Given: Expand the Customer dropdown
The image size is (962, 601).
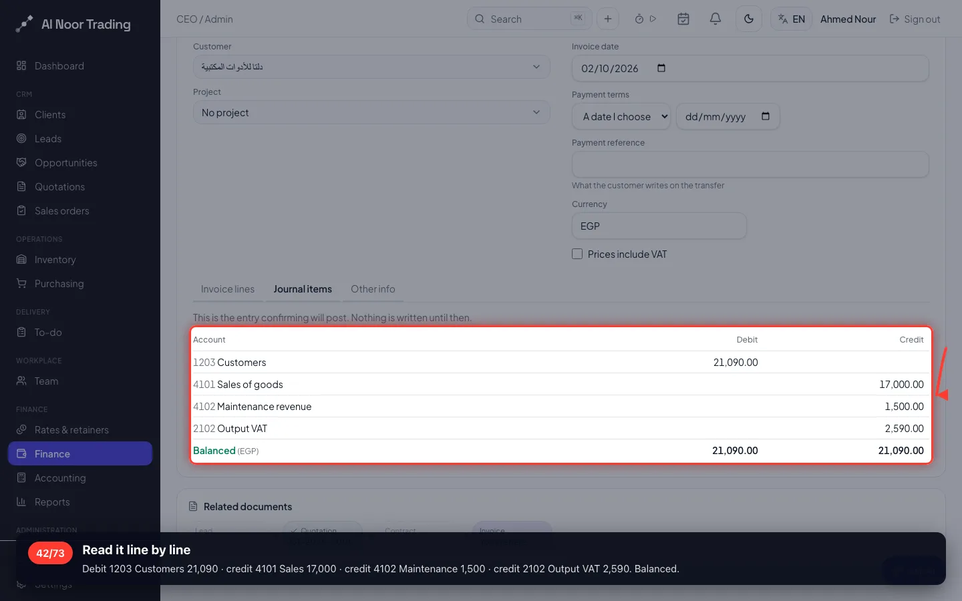Looking at the screenshot, I should coord(371,67).
